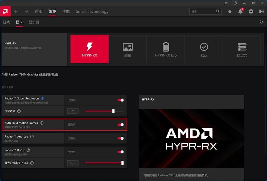Screen dimensions: 267x181
Task: Click the sharpening value field 75
Action: click(73, 111)
